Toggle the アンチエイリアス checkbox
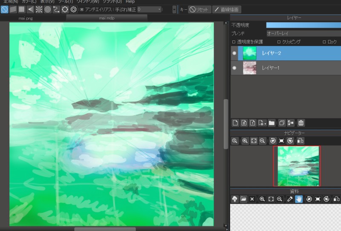Screen dimensions: 341x231 [82, 9]
